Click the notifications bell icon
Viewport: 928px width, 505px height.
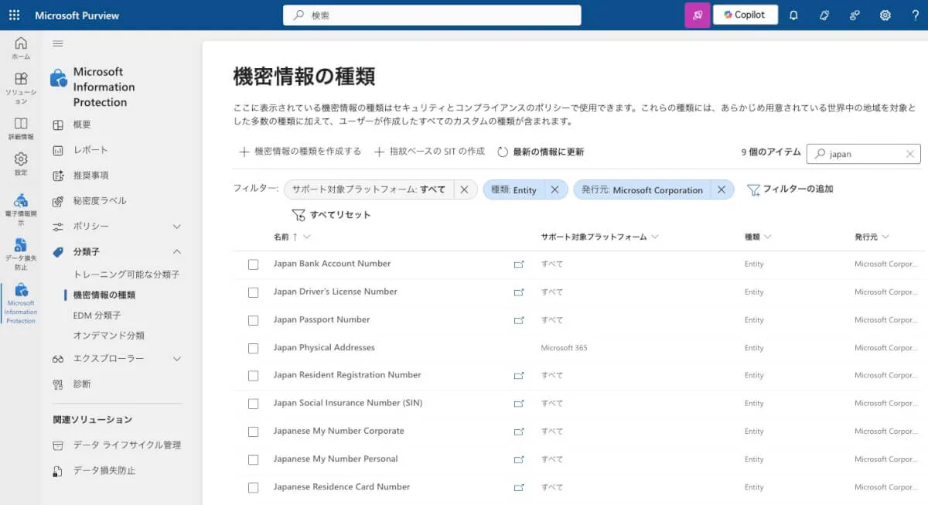793,15
